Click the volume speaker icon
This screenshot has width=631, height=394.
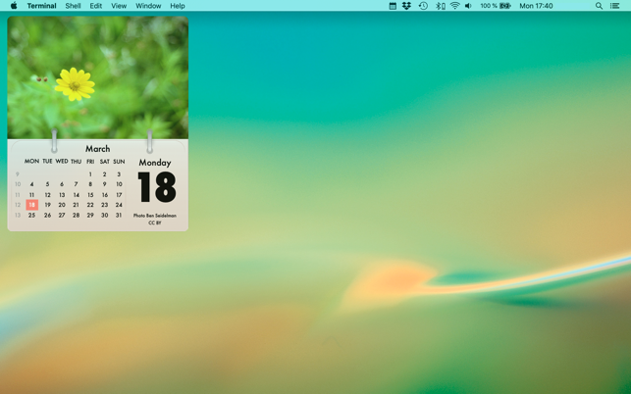[468, 6]
